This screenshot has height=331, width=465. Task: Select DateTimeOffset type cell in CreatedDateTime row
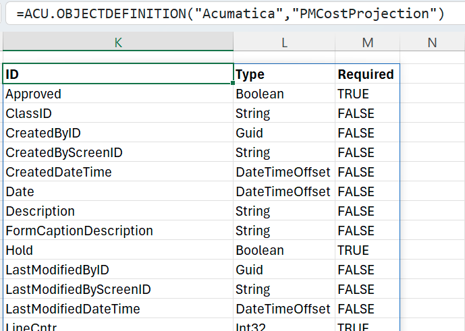point(284,172)
